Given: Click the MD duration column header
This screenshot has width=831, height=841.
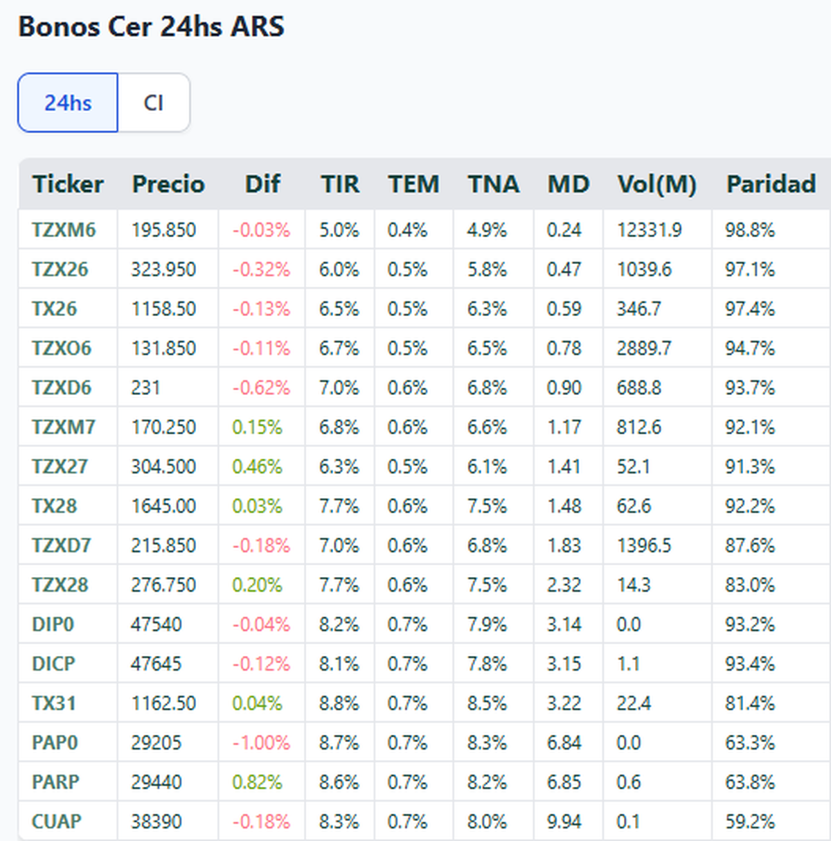Looking at the screenshot, I should click(x=569, y=184).
